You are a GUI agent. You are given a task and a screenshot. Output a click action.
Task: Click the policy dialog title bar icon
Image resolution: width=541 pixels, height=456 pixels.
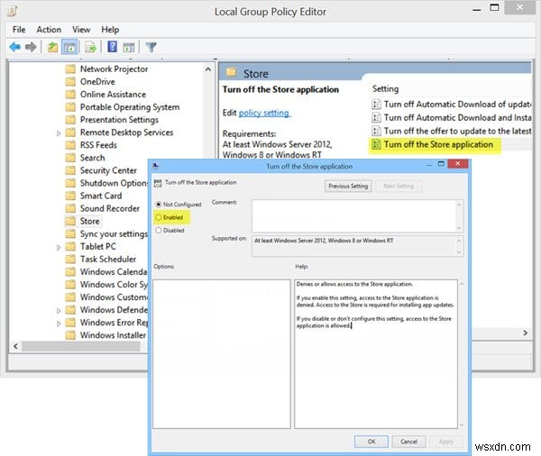point(156,166)
